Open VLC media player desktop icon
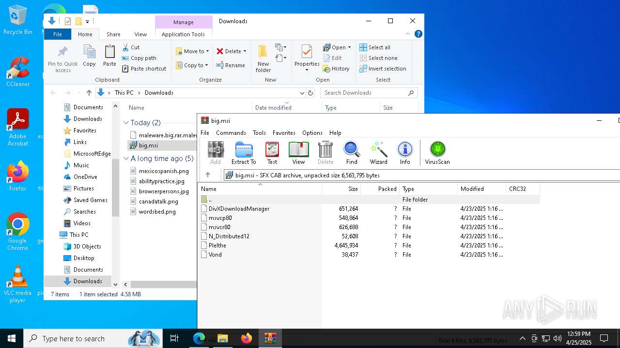 18,284
